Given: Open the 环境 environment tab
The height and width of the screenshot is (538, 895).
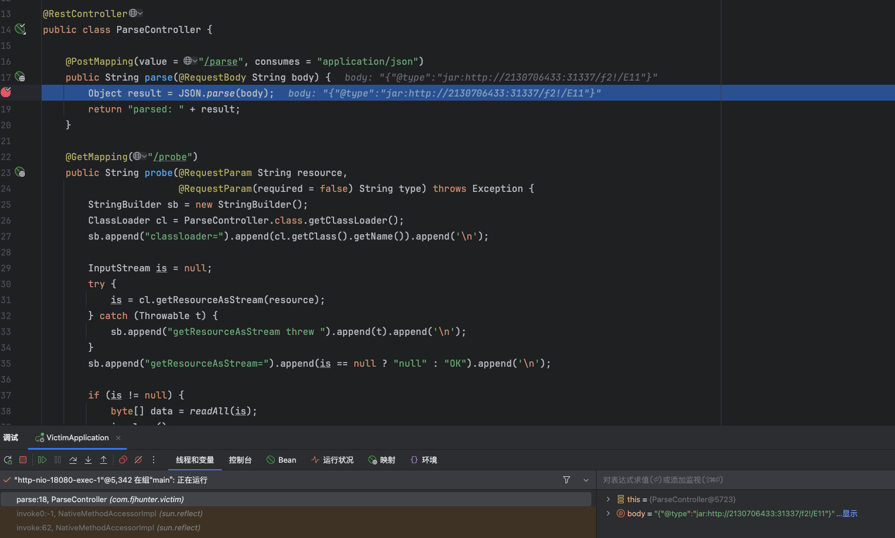Looking at the screenshot, I should click(x=424, y=460).
